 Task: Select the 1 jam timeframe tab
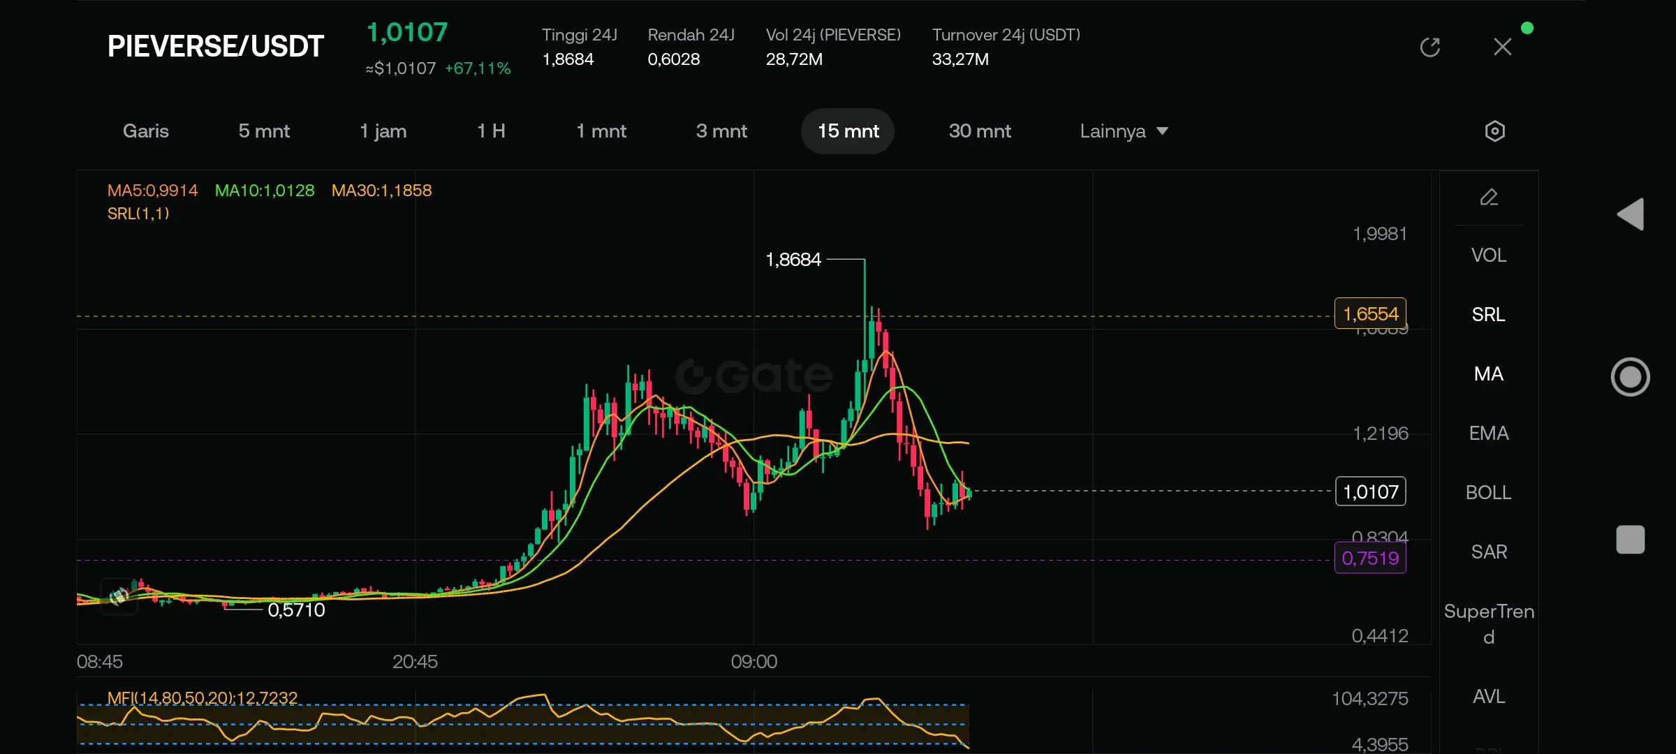coord(383,131)
